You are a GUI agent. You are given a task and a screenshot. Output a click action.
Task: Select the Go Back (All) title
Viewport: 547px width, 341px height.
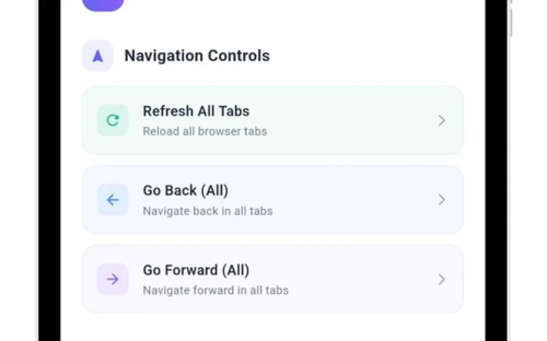(x=186, y=191)
